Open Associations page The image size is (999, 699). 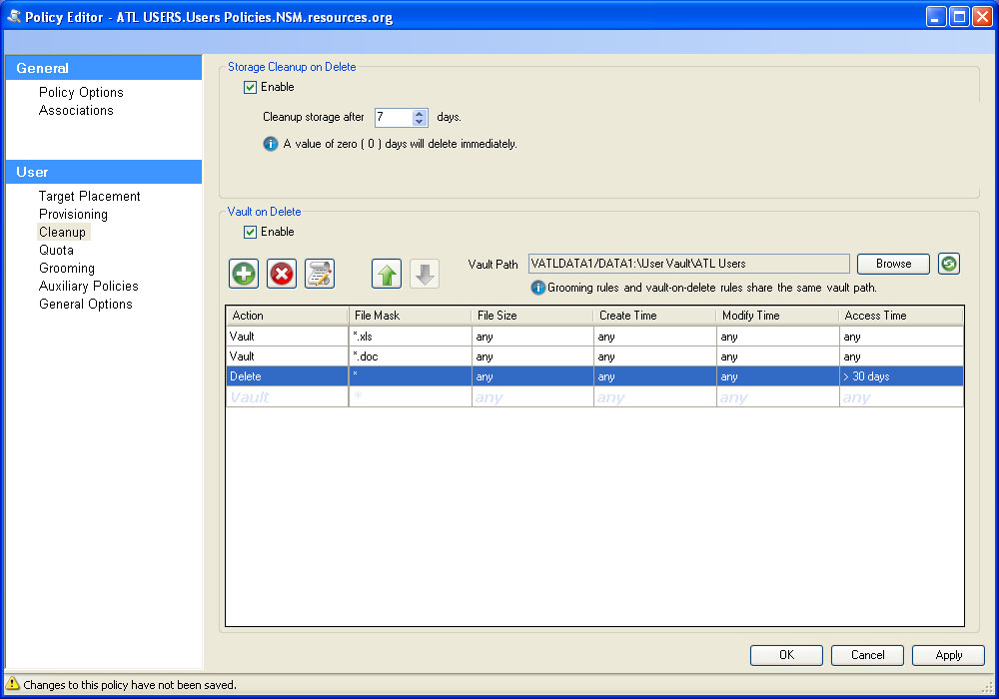coord(76,110)
